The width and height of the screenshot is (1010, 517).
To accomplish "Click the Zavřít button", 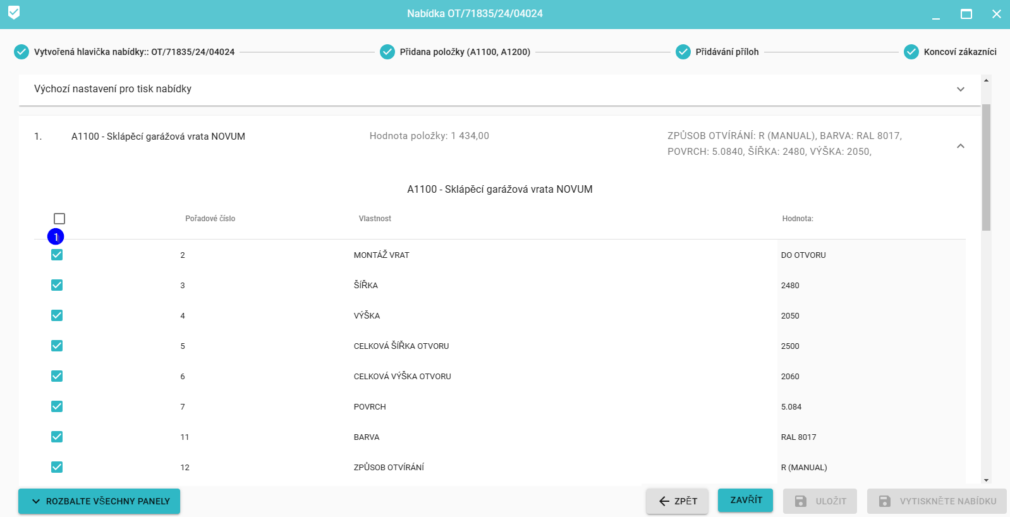I will click(x=746, y=500).
